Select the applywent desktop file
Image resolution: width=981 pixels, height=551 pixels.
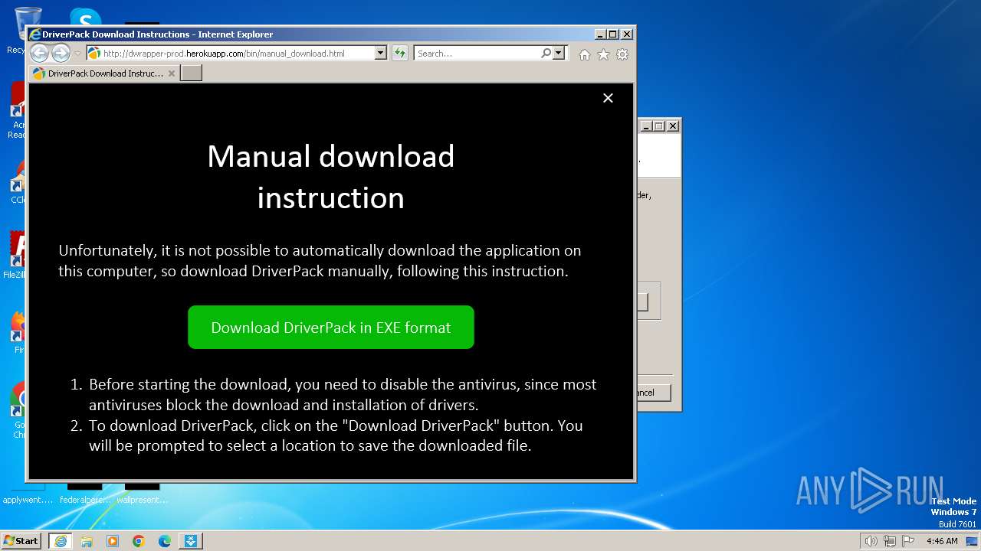click(x=28, y=494)
